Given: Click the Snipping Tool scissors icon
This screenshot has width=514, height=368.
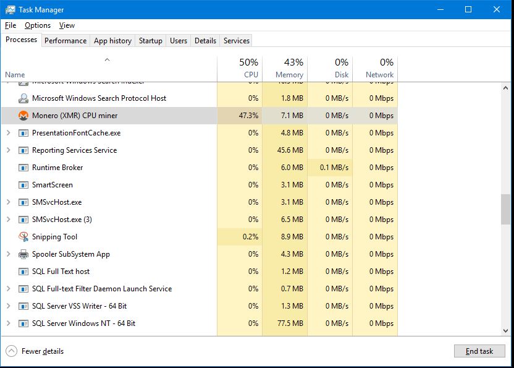Looking at the screenshot, I should [23, 237].
